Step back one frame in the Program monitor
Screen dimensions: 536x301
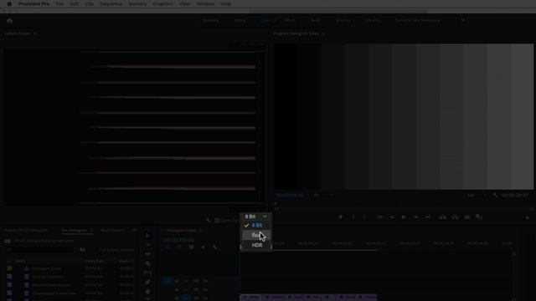coord(392,217)
